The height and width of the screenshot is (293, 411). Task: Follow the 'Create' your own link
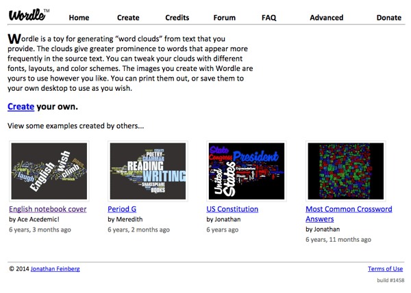pos(21,107)
